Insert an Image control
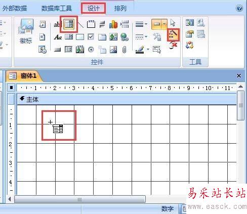247x214 pixels. tap(113, 50)
